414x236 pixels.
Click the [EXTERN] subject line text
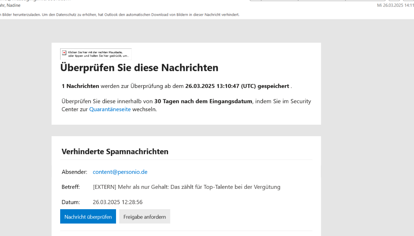pyautogui.click(x=186, y=187)
